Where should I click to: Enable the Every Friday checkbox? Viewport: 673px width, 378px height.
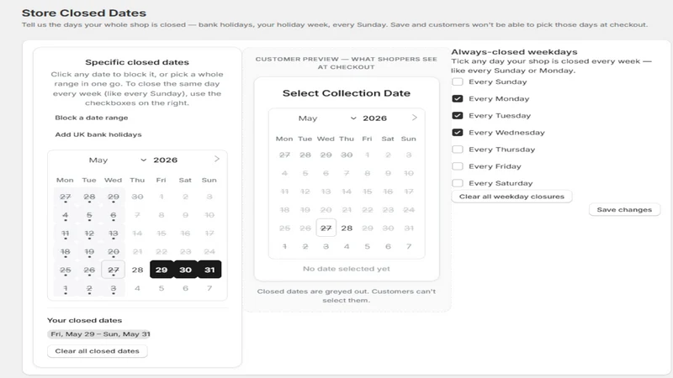point(458,166)
